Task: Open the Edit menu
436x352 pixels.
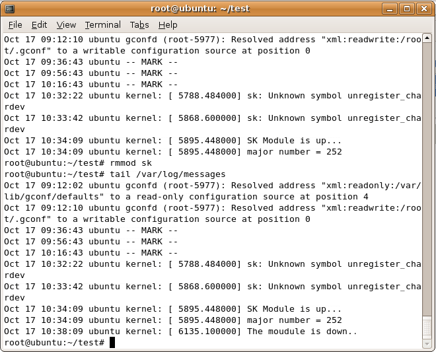Action: click(39, 25)
